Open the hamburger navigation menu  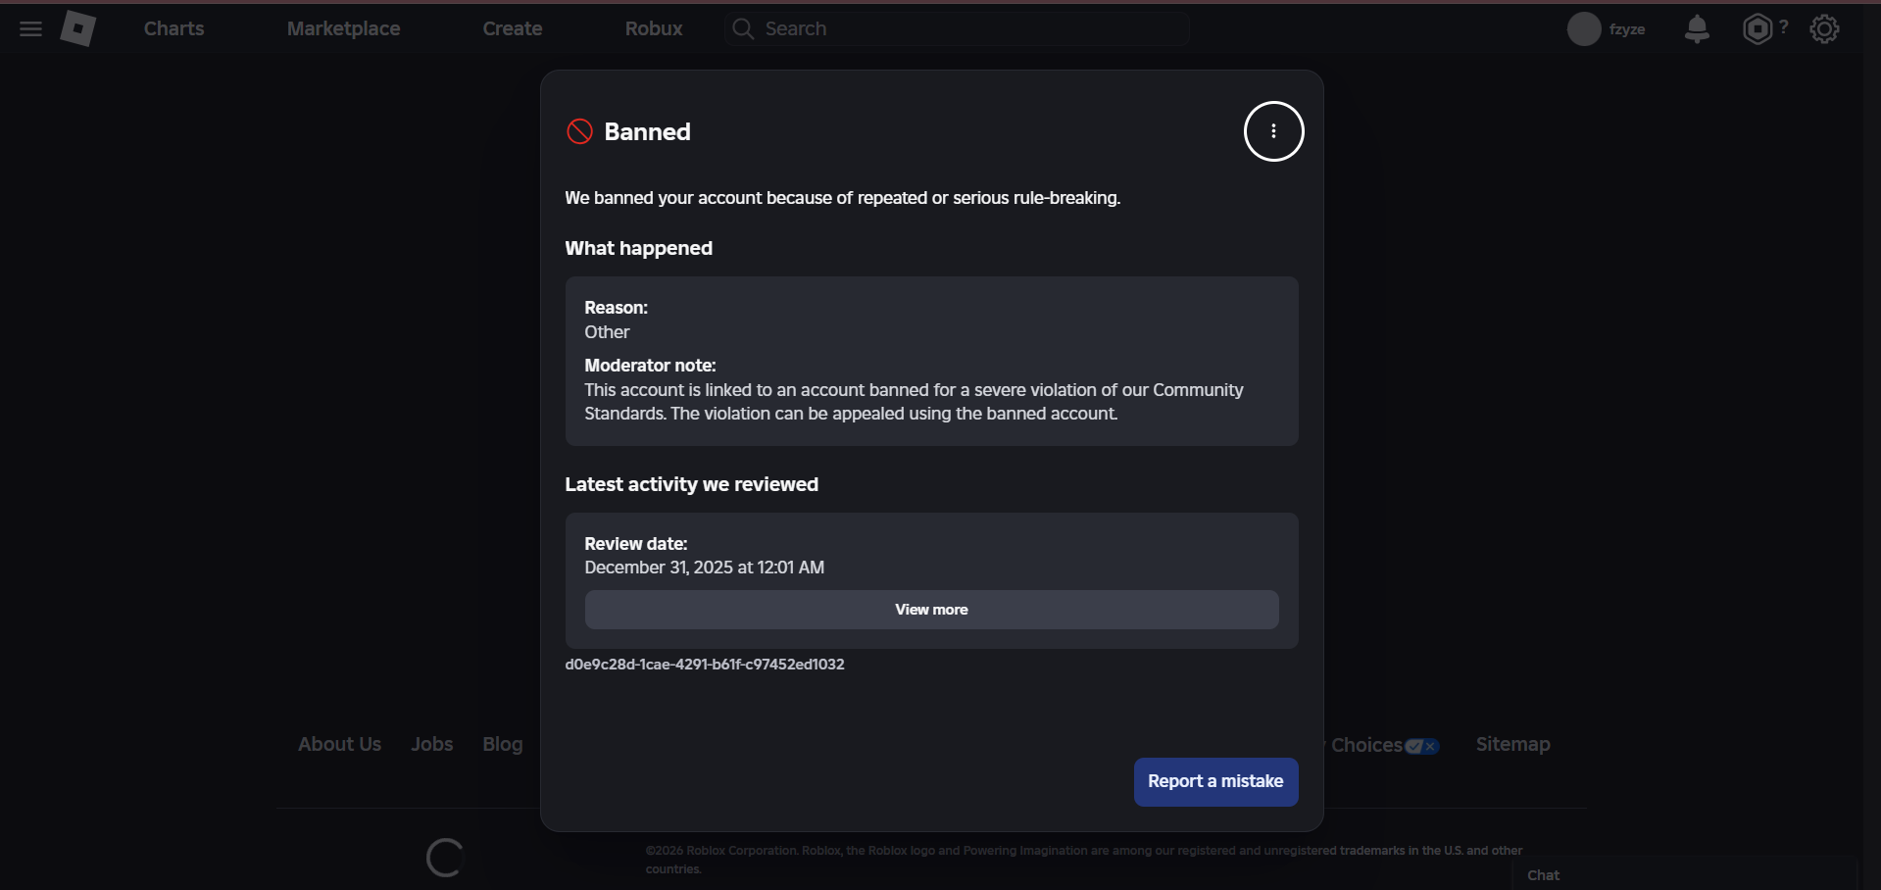tap(30, 28)
